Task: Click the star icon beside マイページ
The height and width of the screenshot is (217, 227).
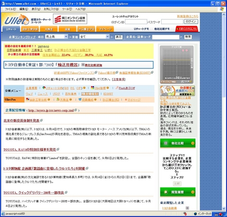Action: (126, 100)
